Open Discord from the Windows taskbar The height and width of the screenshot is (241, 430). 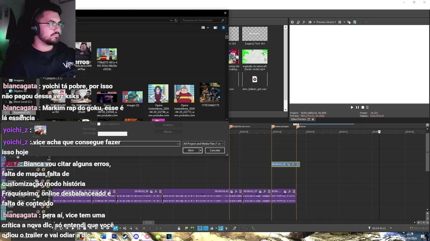pos(136,236)
